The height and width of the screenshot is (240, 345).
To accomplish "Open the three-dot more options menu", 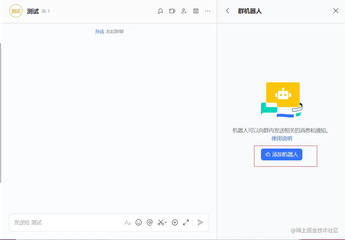I will coord(207,11).
